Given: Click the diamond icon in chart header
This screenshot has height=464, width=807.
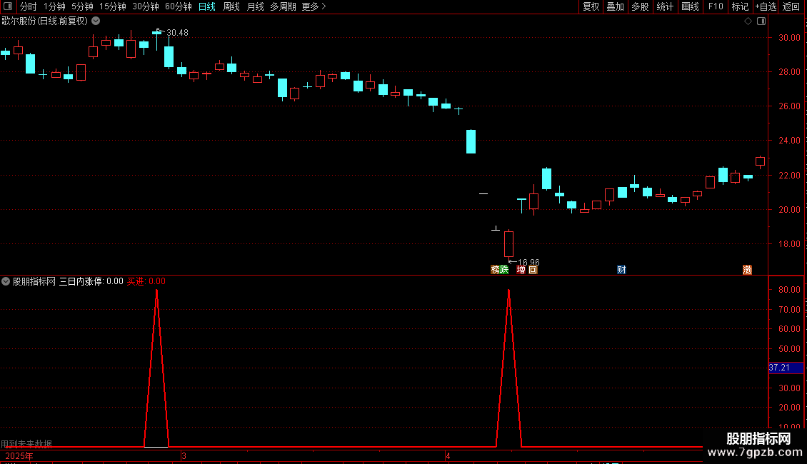Looking at the screenshot, I should click(748, 21).
